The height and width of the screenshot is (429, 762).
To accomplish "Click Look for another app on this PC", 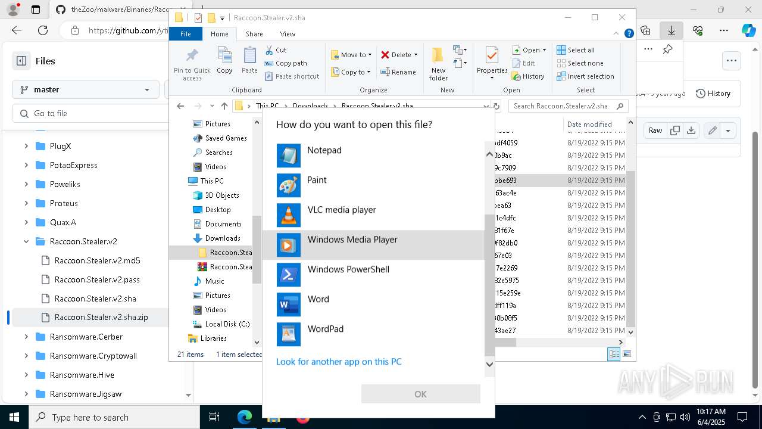I will pyautogui.click(x=339, y=362).
